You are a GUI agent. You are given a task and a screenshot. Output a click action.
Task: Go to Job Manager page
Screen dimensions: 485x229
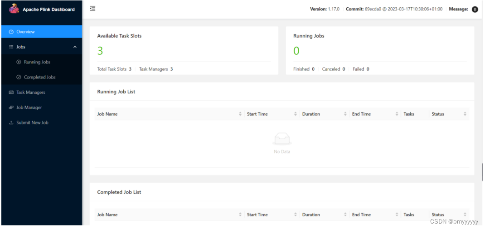pyautogui.click(x=42, y=107)
